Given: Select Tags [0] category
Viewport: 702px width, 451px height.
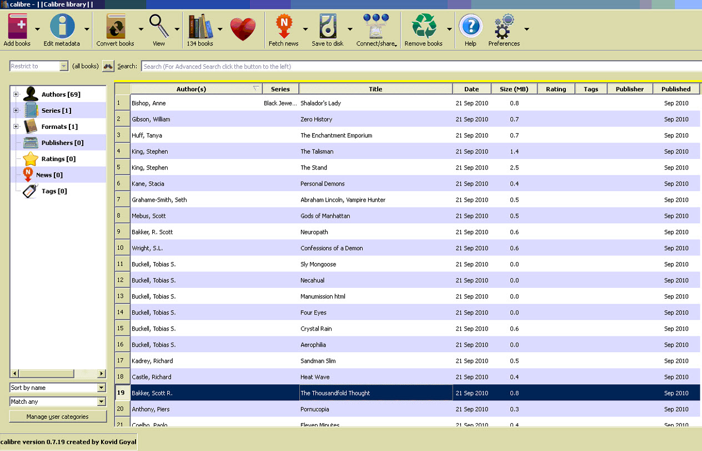Looking at the screenshot, I should pos(54,191).
